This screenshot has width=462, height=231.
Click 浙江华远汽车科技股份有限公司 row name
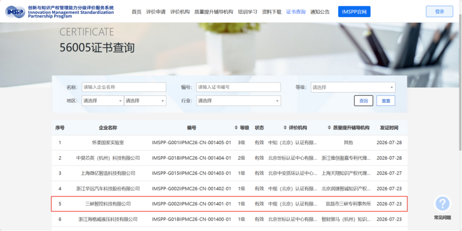coord(108,189)
